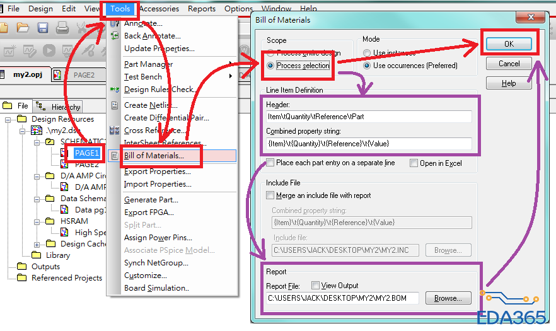
Task: Collapse the SCHEMATIC1 tree node
Action: [x=37, y=142]
